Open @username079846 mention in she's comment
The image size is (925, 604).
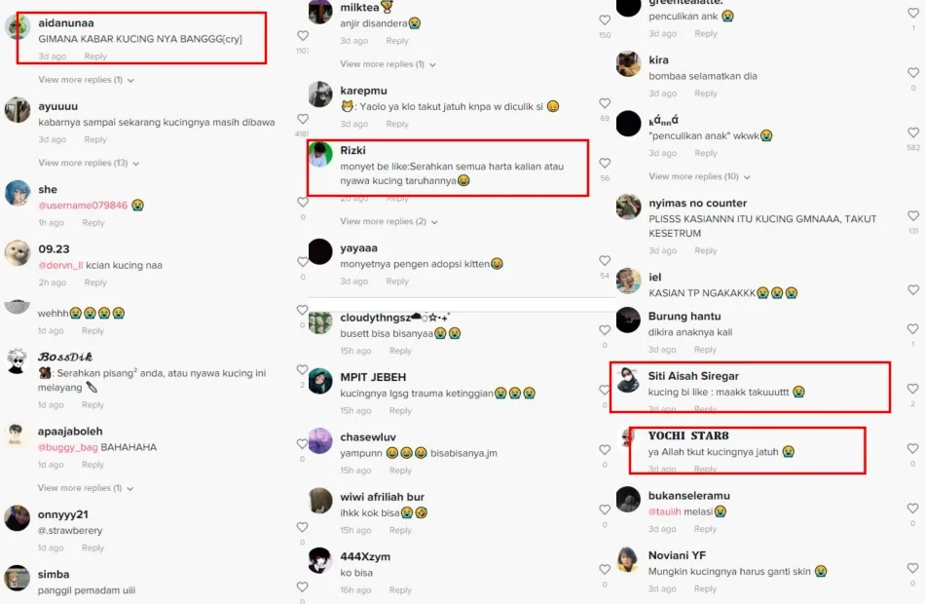pos(83,206)
